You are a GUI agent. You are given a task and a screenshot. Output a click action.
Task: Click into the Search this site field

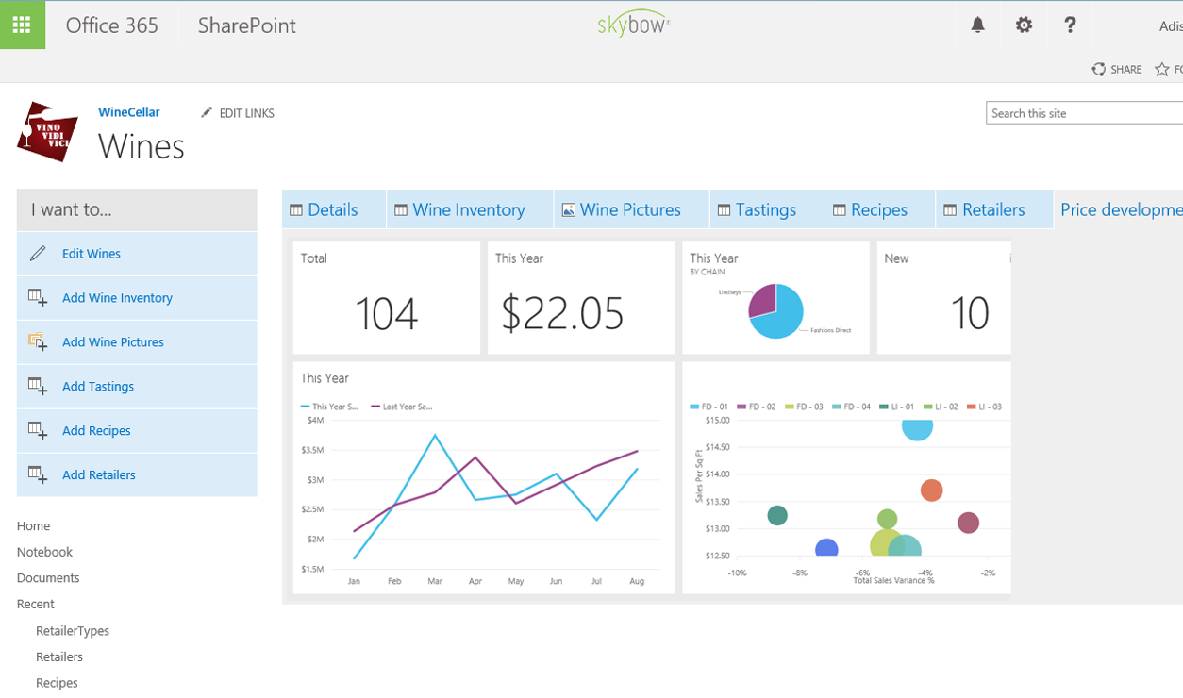pyautogui.click(x=1083, y=113)
